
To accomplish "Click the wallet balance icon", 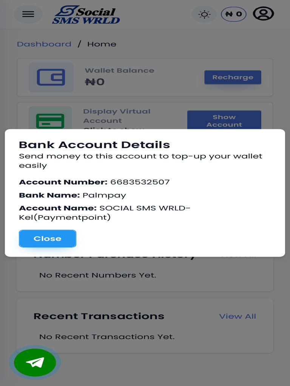I will [51, 77].
